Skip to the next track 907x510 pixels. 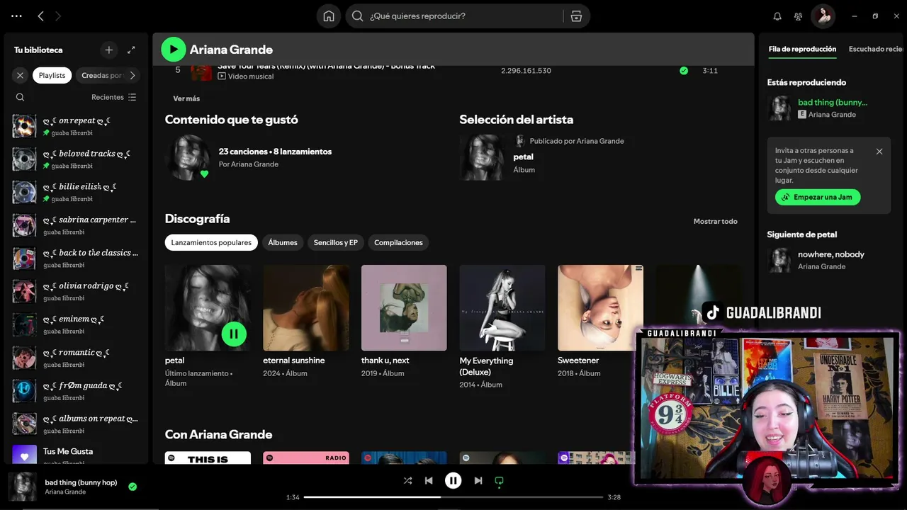click(x=478, y=480)
